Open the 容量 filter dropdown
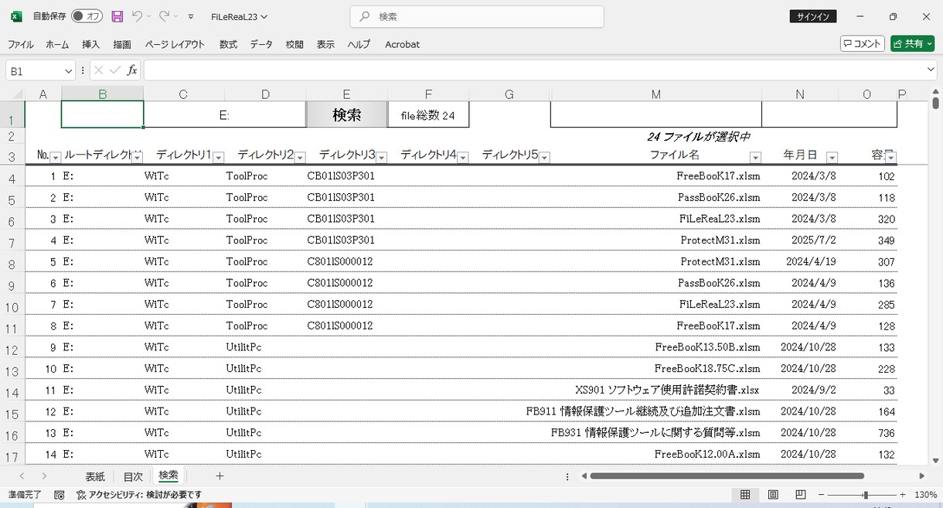943x508 pixels. 891,158
